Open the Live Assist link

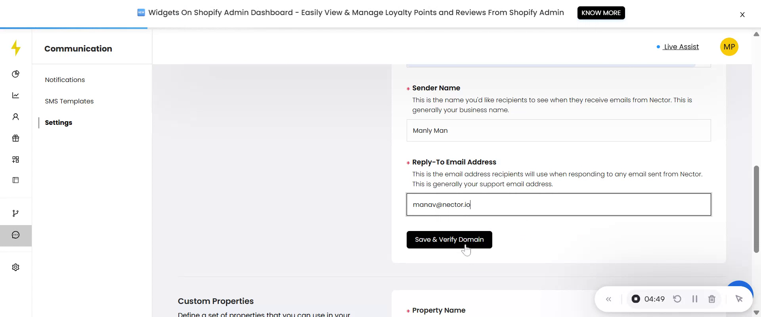tap(681, 47)
